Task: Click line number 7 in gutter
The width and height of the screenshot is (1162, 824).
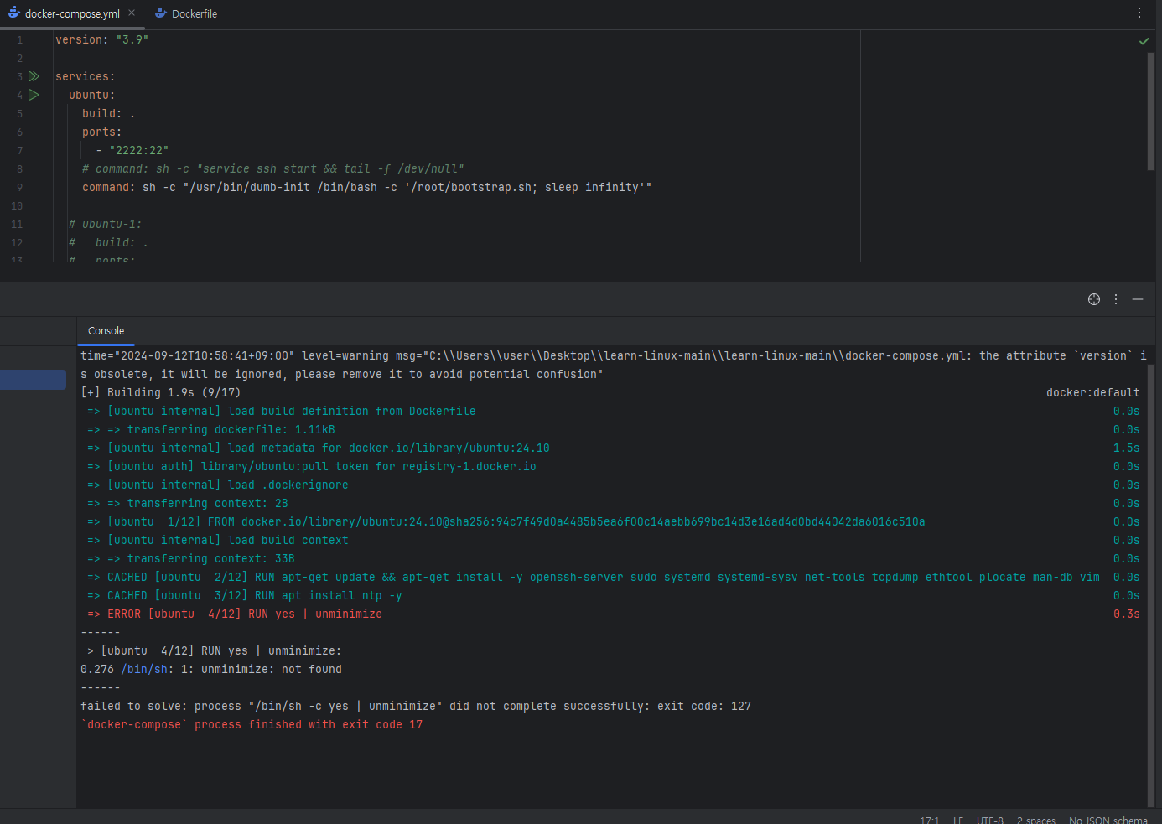Action: coord(19,150)
